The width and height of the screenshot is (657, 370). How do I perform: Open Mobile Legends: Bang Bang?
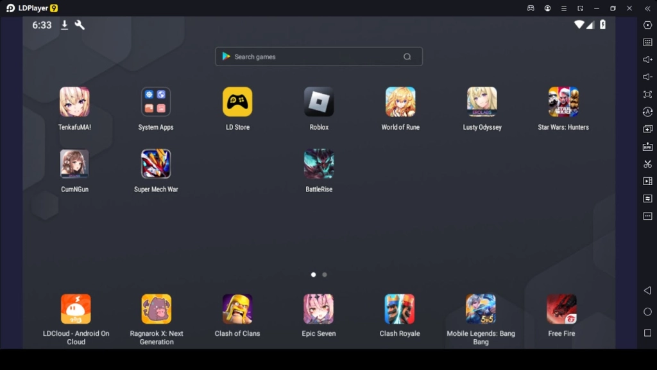pos(481,309)
